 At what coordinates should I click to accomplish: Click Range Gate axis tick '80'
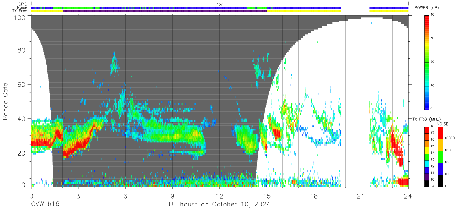click(22, 50)
